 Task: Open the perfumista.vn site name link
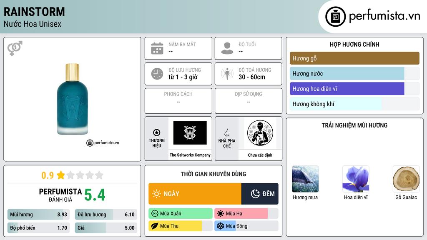[x=384, y=16]
